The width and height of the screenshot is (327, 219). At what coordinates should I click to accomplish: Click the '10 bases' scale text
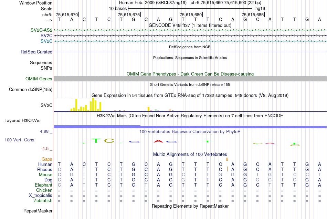(x=118, y=9)
